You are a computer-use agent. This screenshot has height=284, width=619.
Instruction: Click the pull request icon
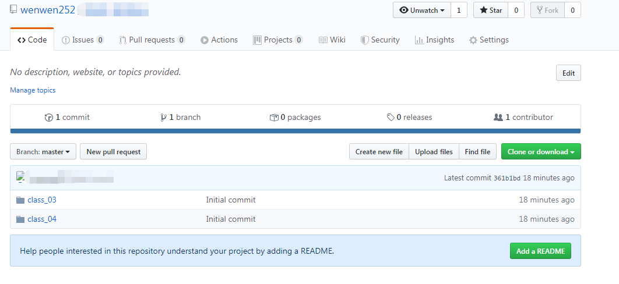pyautogui.click(x=123, y=40)
